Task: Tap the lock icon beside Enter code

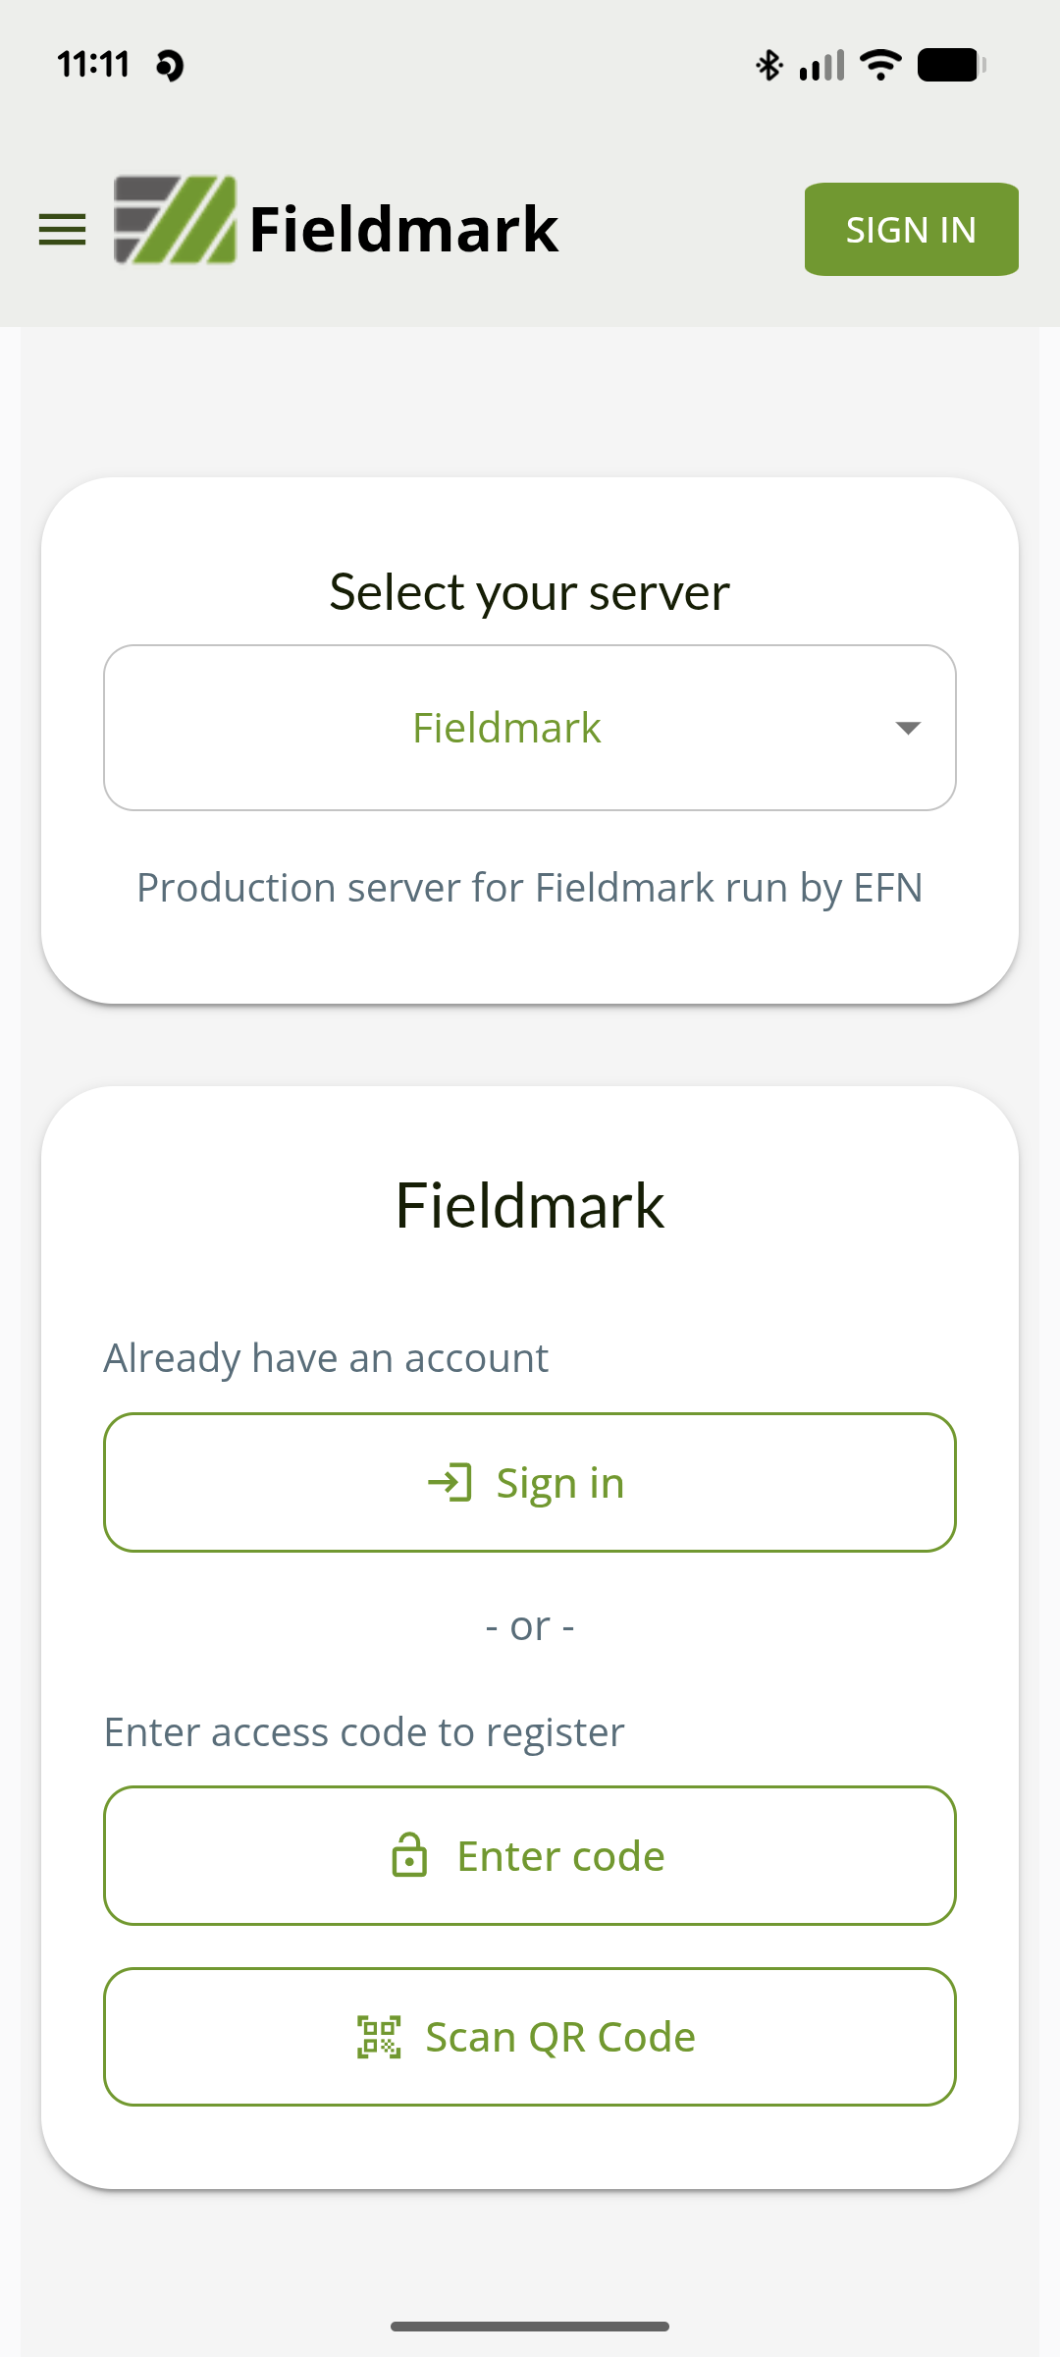Action: (409, 1855)
